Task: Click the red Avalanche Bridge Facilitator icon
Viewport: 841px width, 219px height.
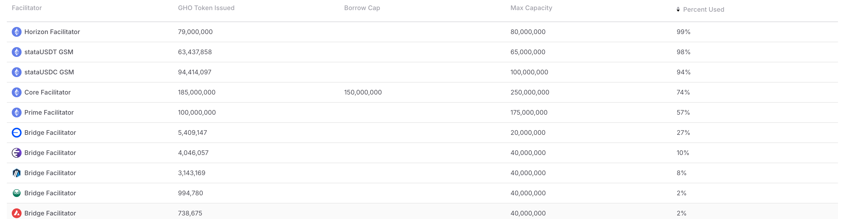Action: 17,214
